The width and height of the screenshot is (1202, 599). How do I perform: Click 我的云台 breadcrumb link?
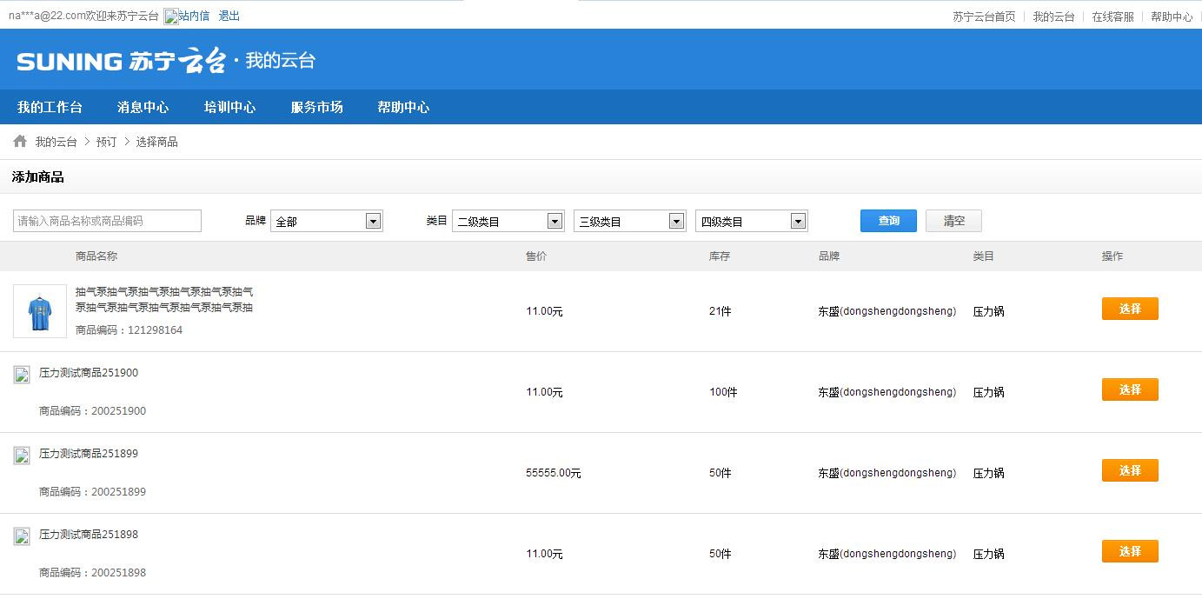(56, 142)
